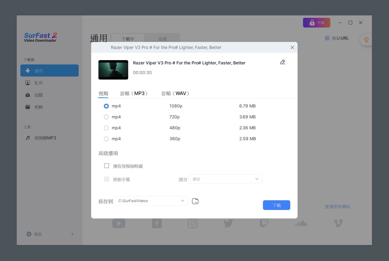
Task: Switch to the 音頻（MP3）tab
Action: point(134,93)
